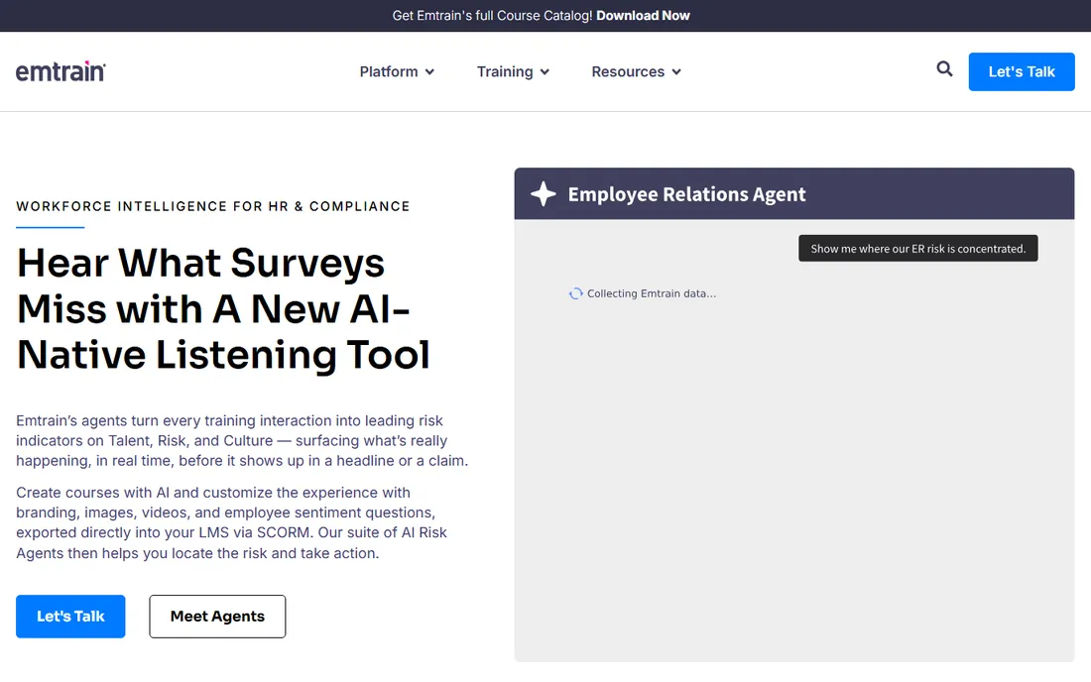Click the sparkle icon beside Employee Relations Agent
Viewport: 1091px width, 682px height.
click(x=544, y=194)
